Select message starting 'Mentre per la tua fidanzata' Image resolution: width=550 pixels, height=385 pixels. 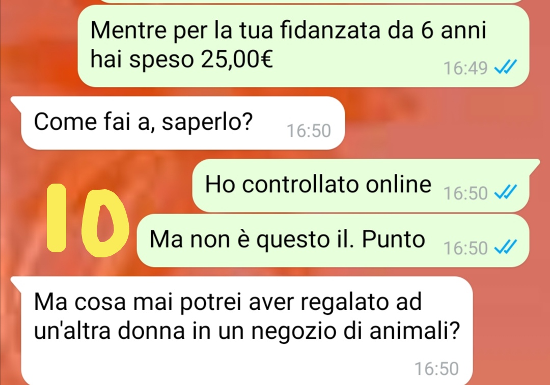(x=303, y=46)
